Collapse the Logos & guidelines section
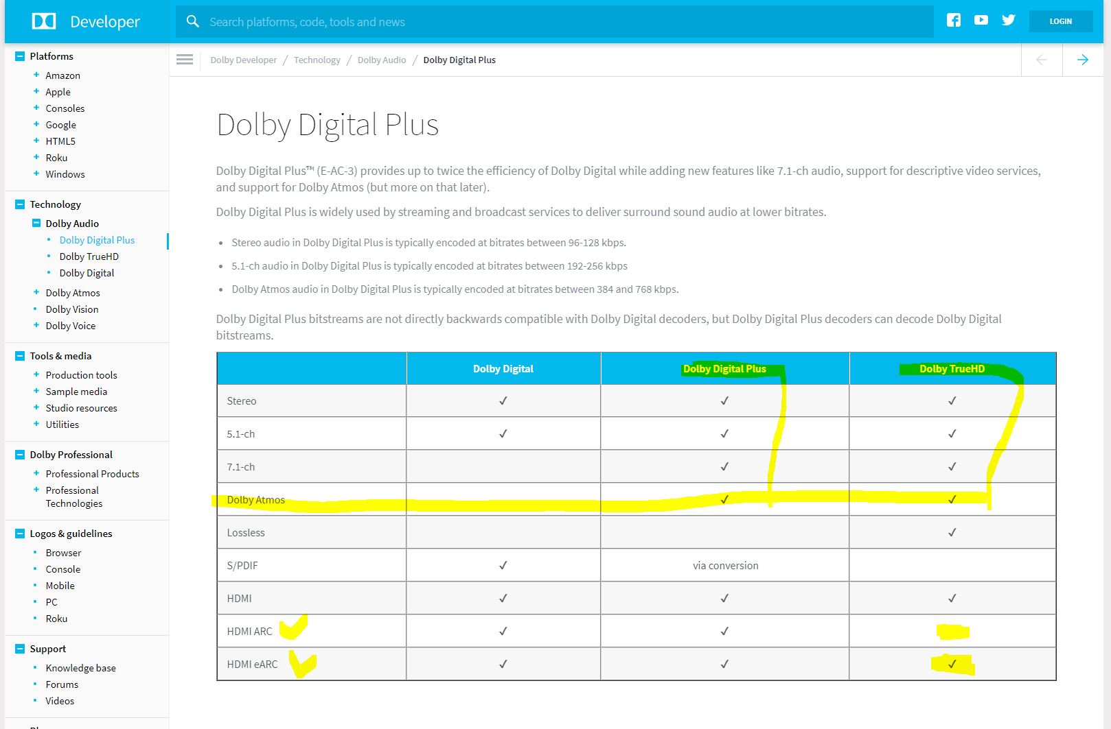Viewport: 1111px width, 729px height. pyautogui.click(x=20, y=534)
